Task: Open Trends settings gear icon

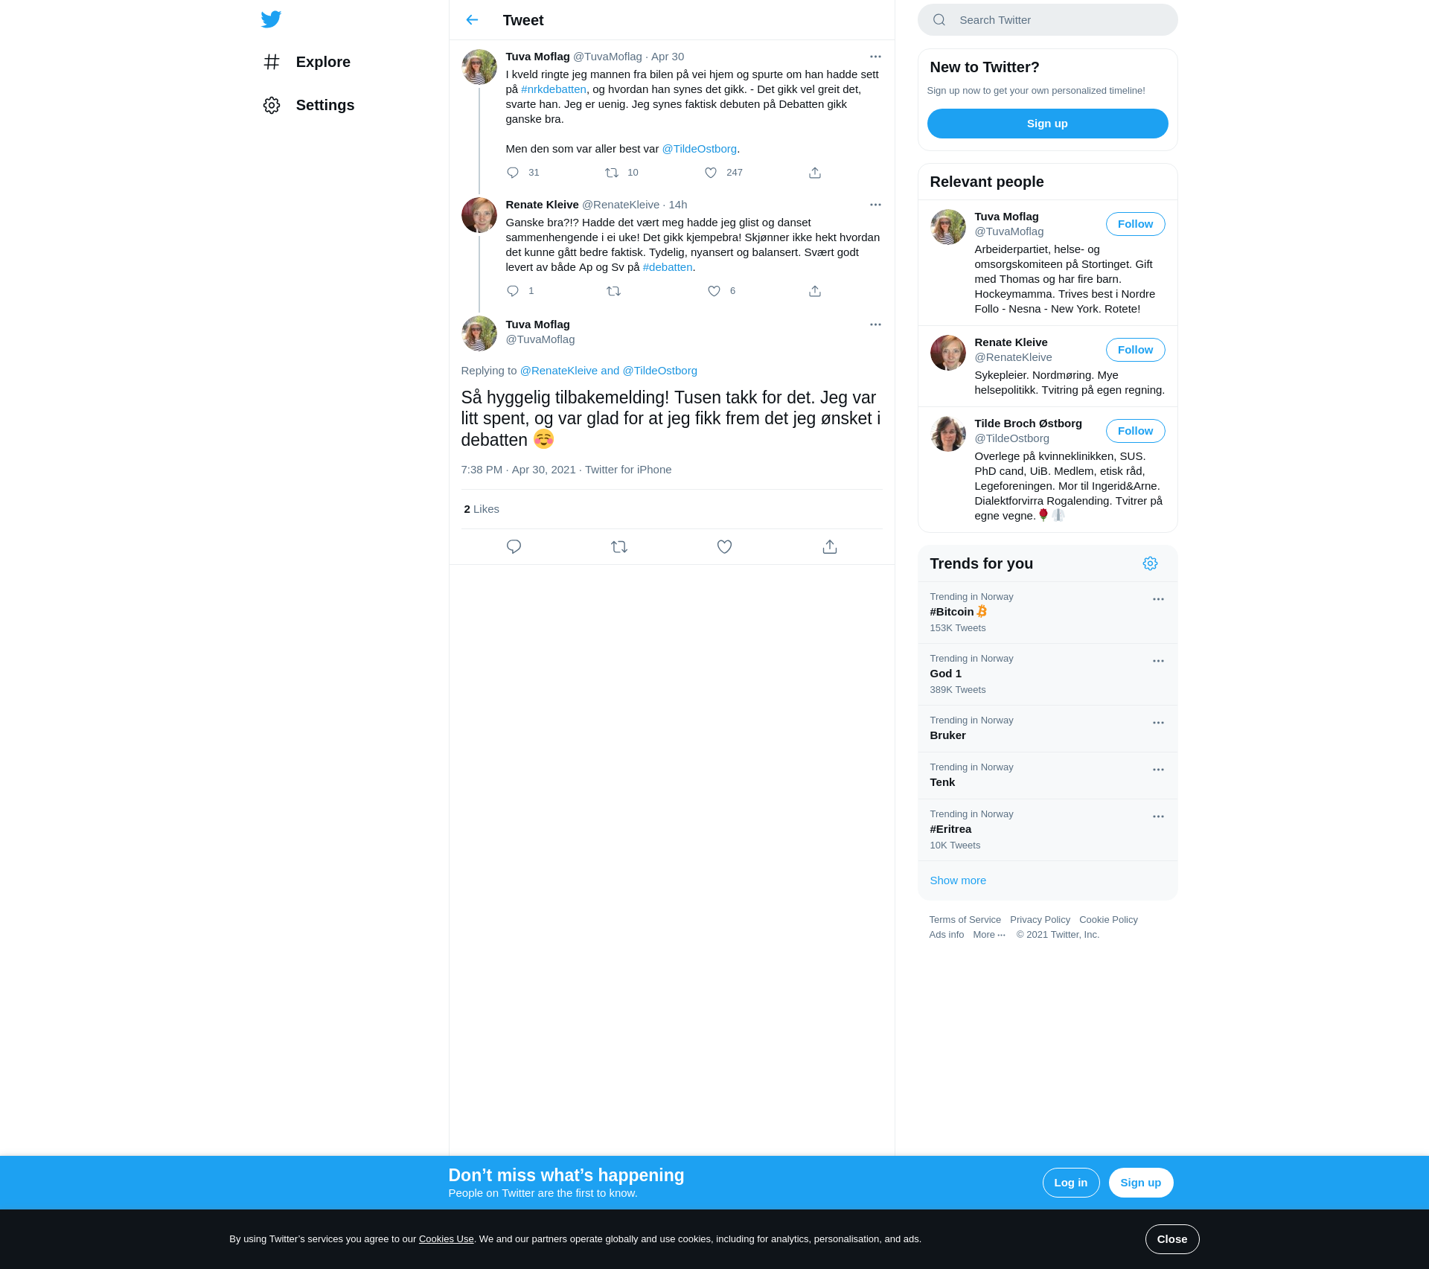Action: pos(1150,563)
